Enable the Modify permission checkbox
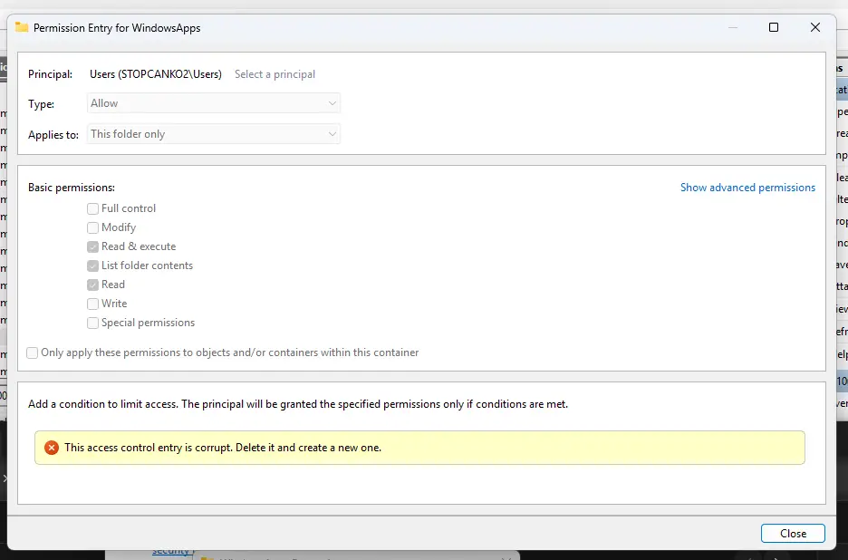Image resolution: width=848 pixels, height=560 pixels. click(93, 227)
